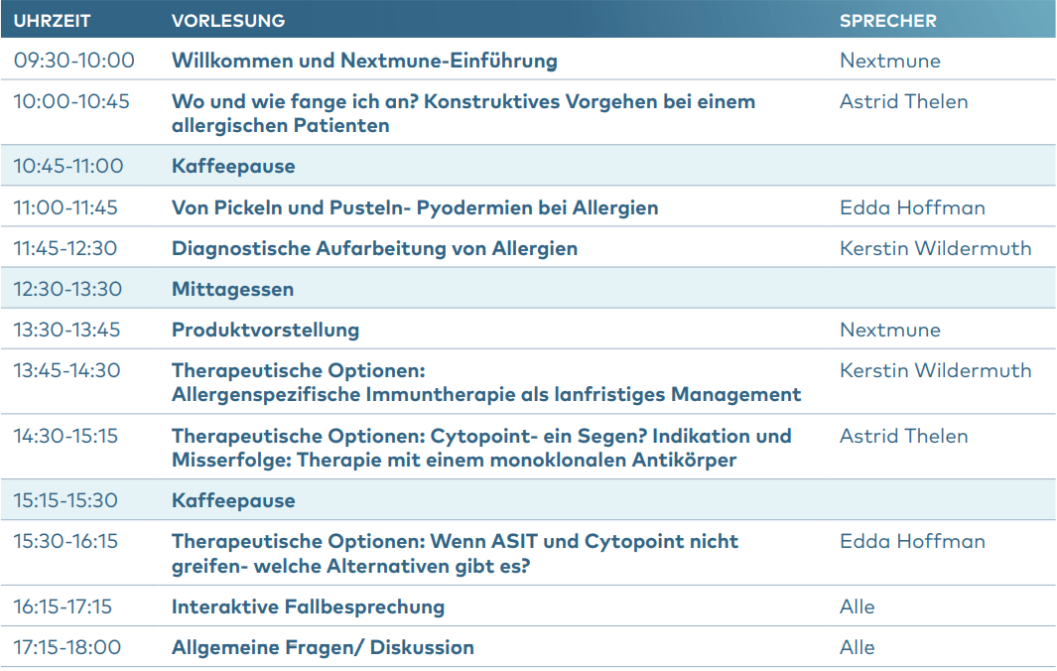Click the 17:15-18:00 time cell

[x=67, y=647]
